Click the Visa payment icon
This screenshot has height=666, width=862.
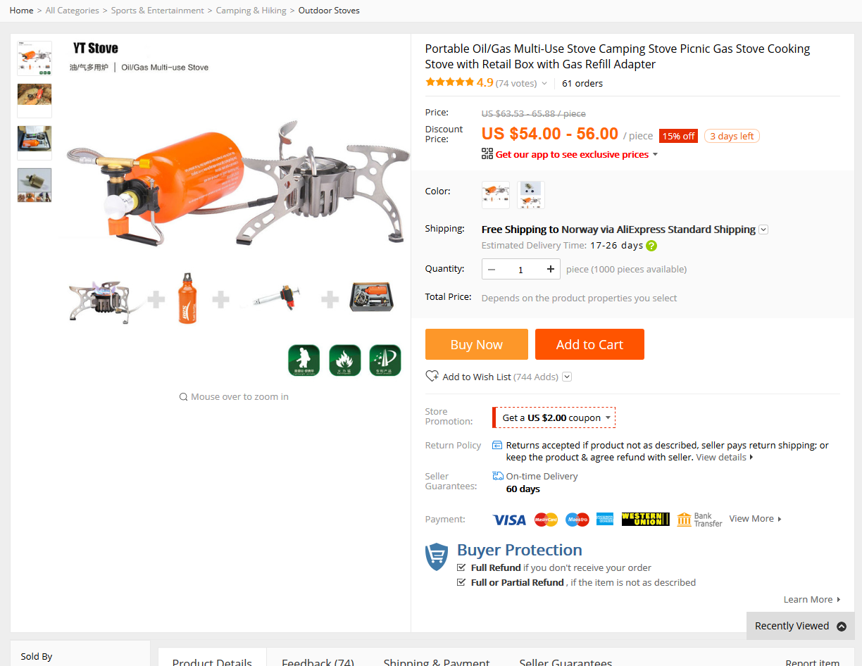coord(508,519)
